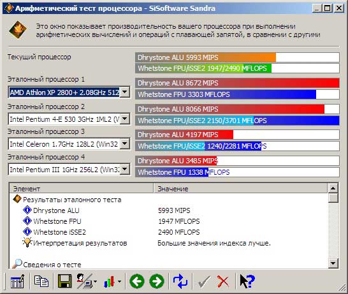
Task: Open the Эталонный процессор 2 dropdown
Action: (125, 119)
